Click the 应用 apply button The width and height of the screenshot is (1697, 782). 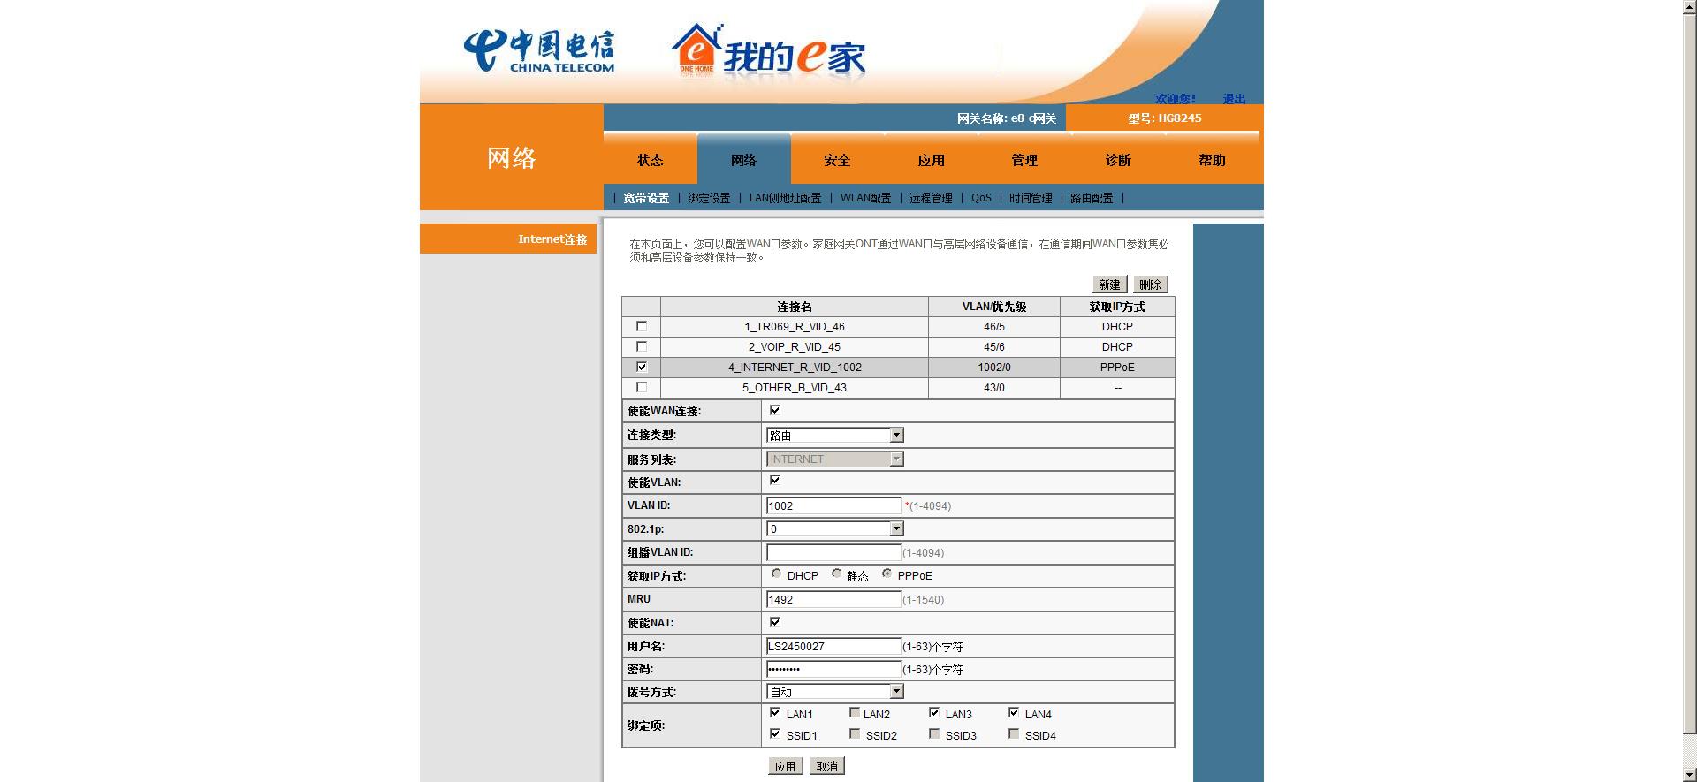[x=785, y=766]
